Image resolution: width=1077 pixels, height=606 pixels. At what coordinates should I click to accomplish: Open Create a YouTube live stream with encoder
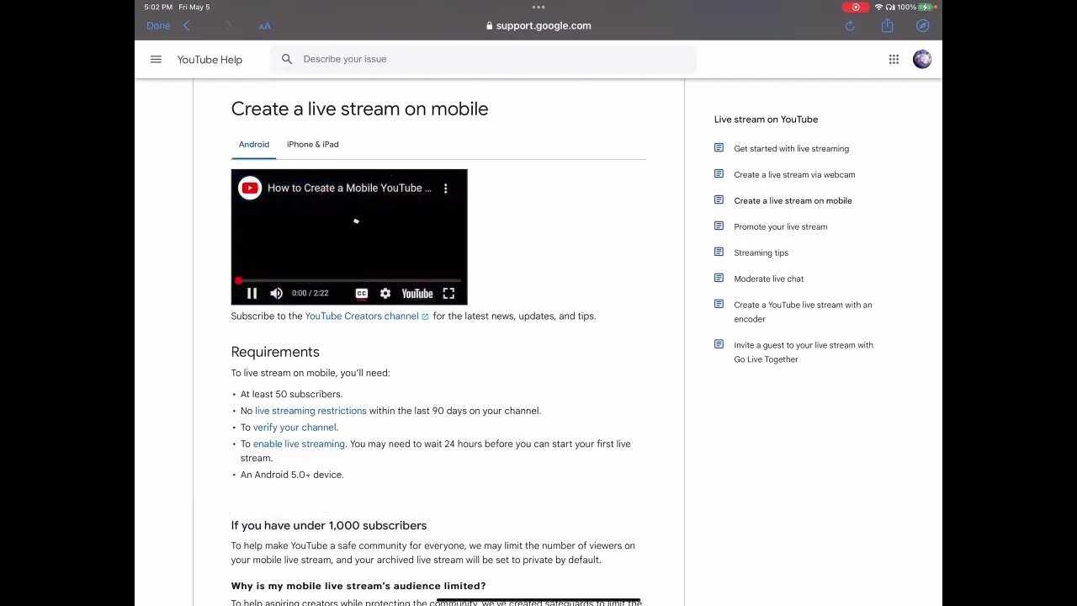803,311
